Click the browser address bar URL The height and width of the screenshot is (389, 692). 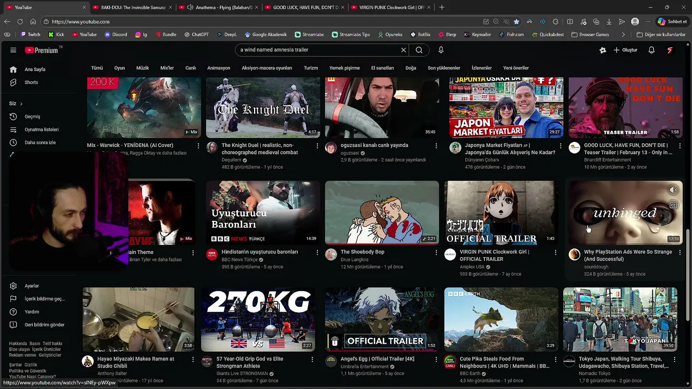click(81, 22)
